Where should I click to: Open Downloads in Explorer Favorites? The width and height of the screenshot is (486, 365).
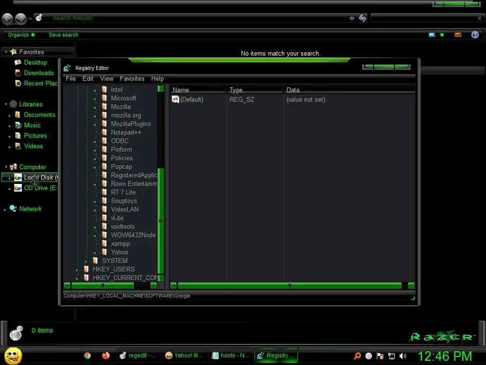tap(39, 73)
